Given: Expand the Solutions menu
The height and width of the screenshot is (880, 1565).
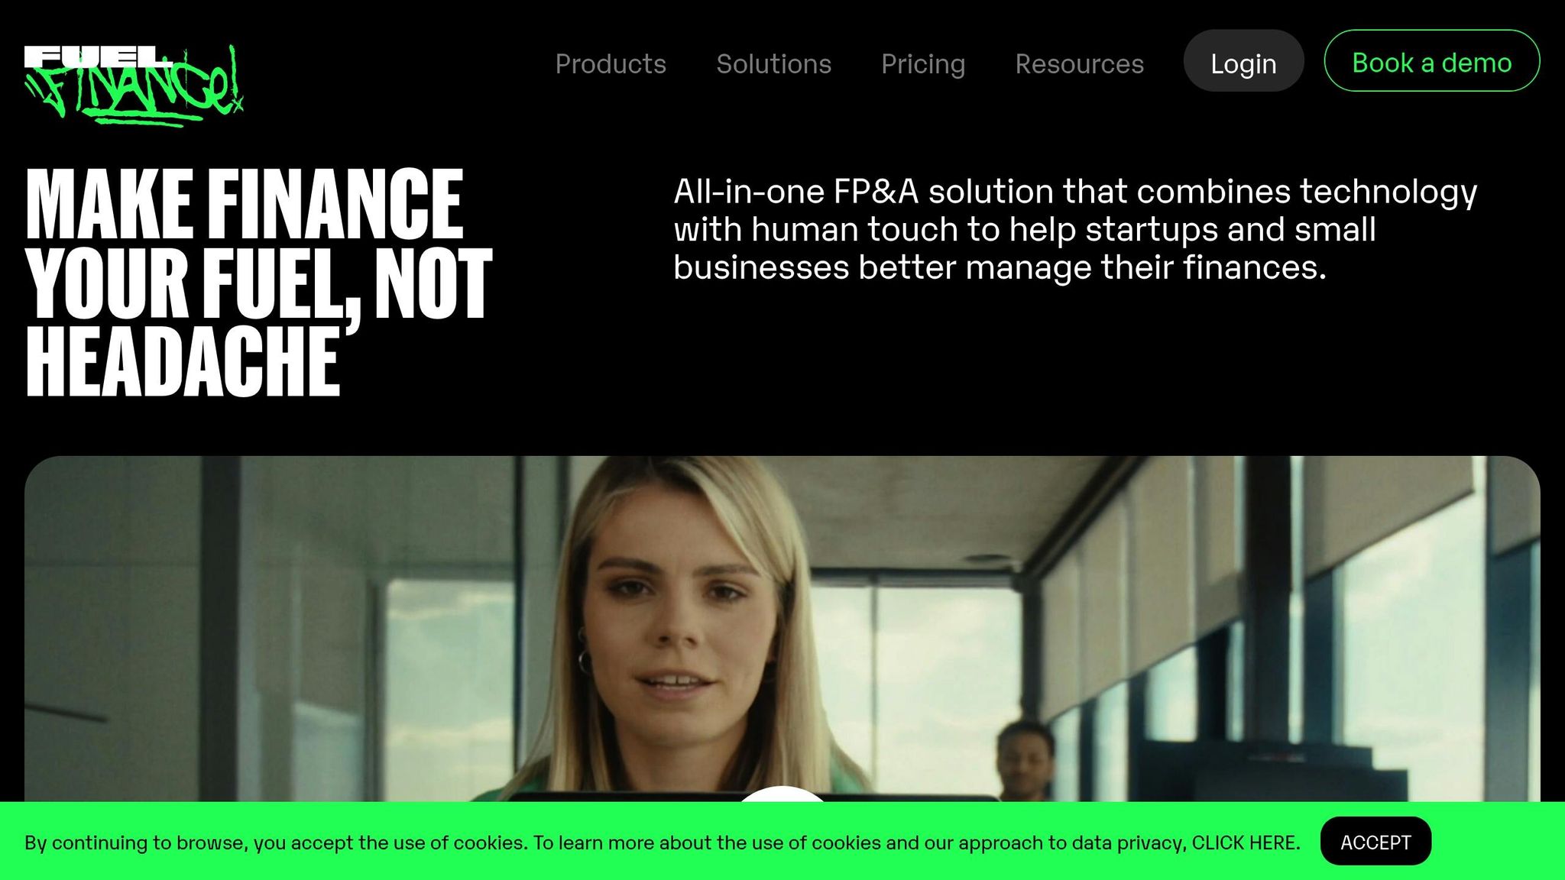Looking at the screenshot, I should tap(773, 63).
